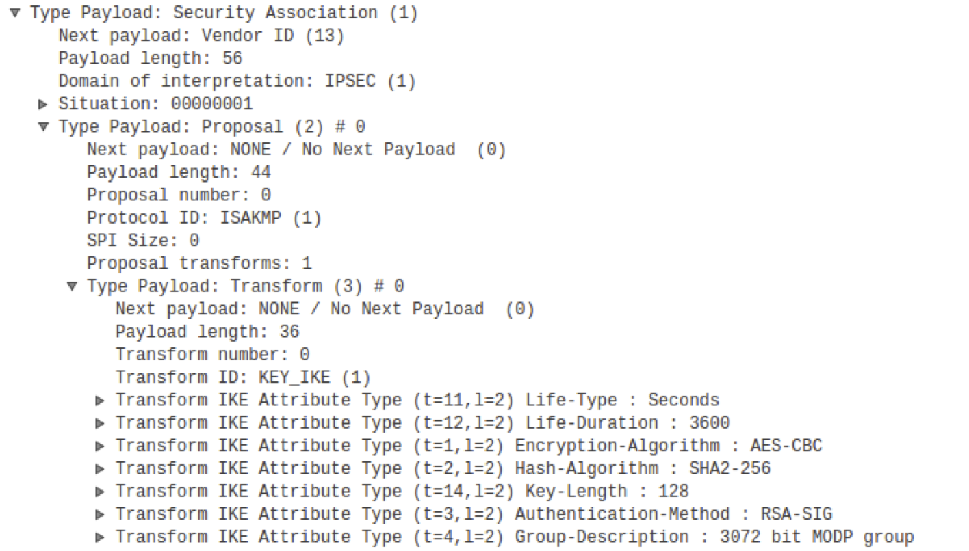Select the Payload length: 56 row

[x=150, y=58]
